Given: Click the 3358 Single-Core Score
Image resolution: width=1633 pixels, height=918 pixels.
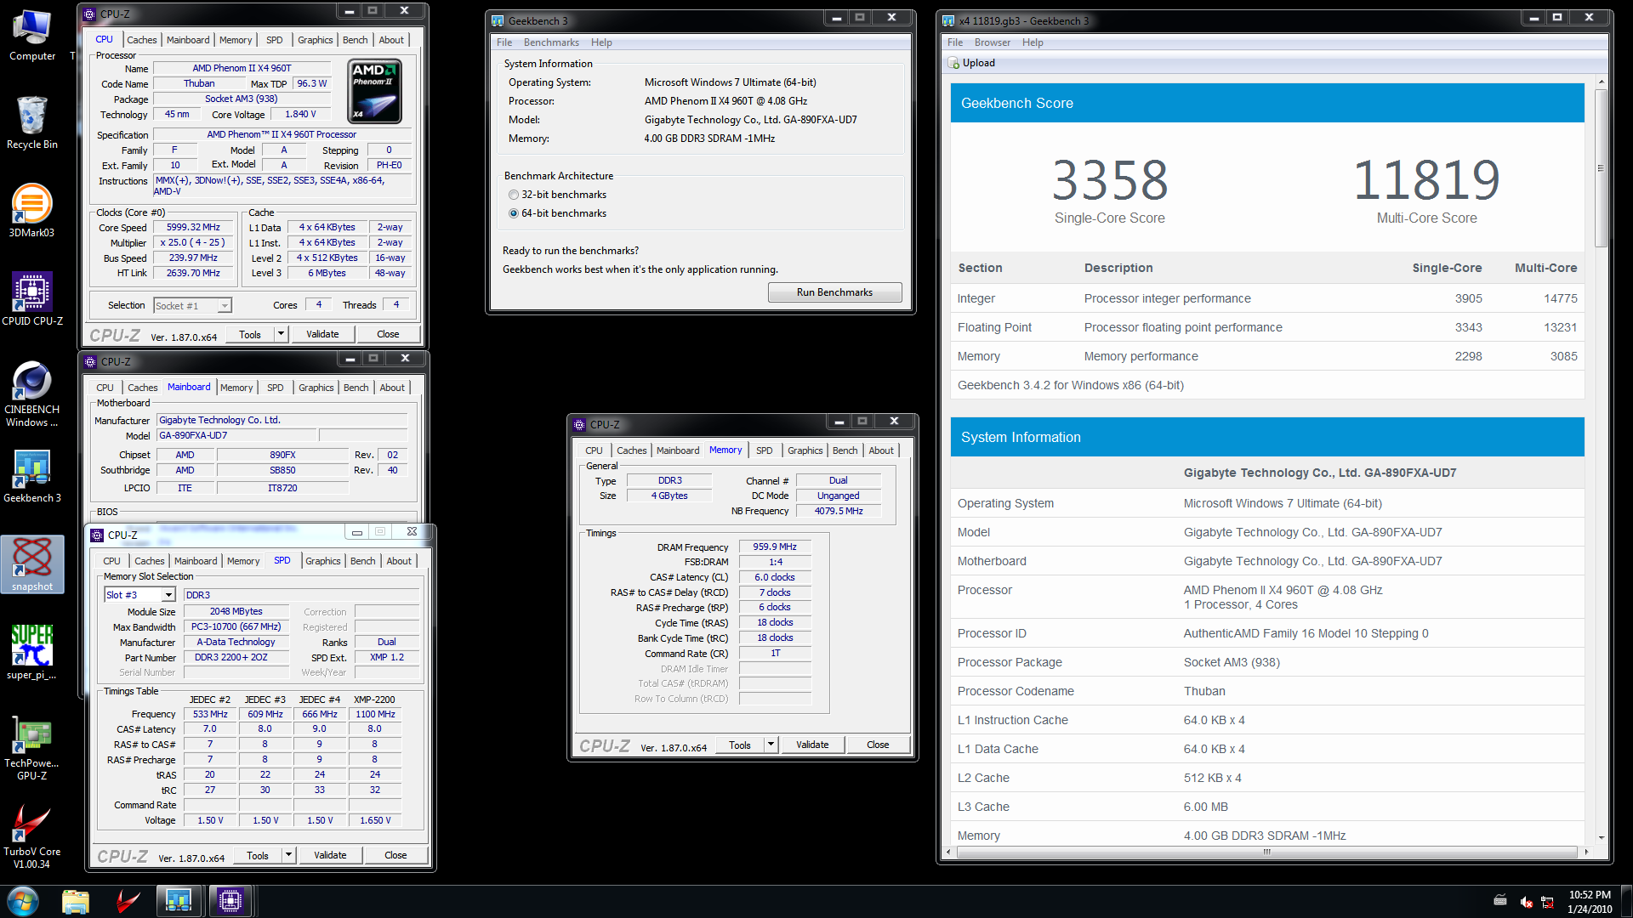Looking at the screenshot, I should pyautogui.click(x=1110, y=180).
